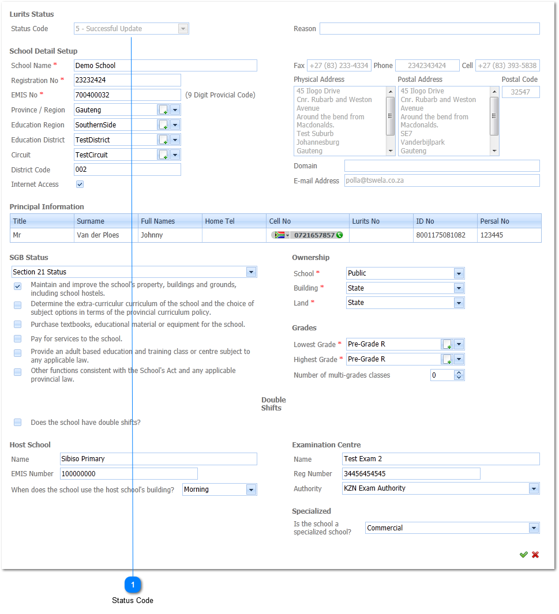Click the Title column header

pyautogui.click(x=42, y=221)
